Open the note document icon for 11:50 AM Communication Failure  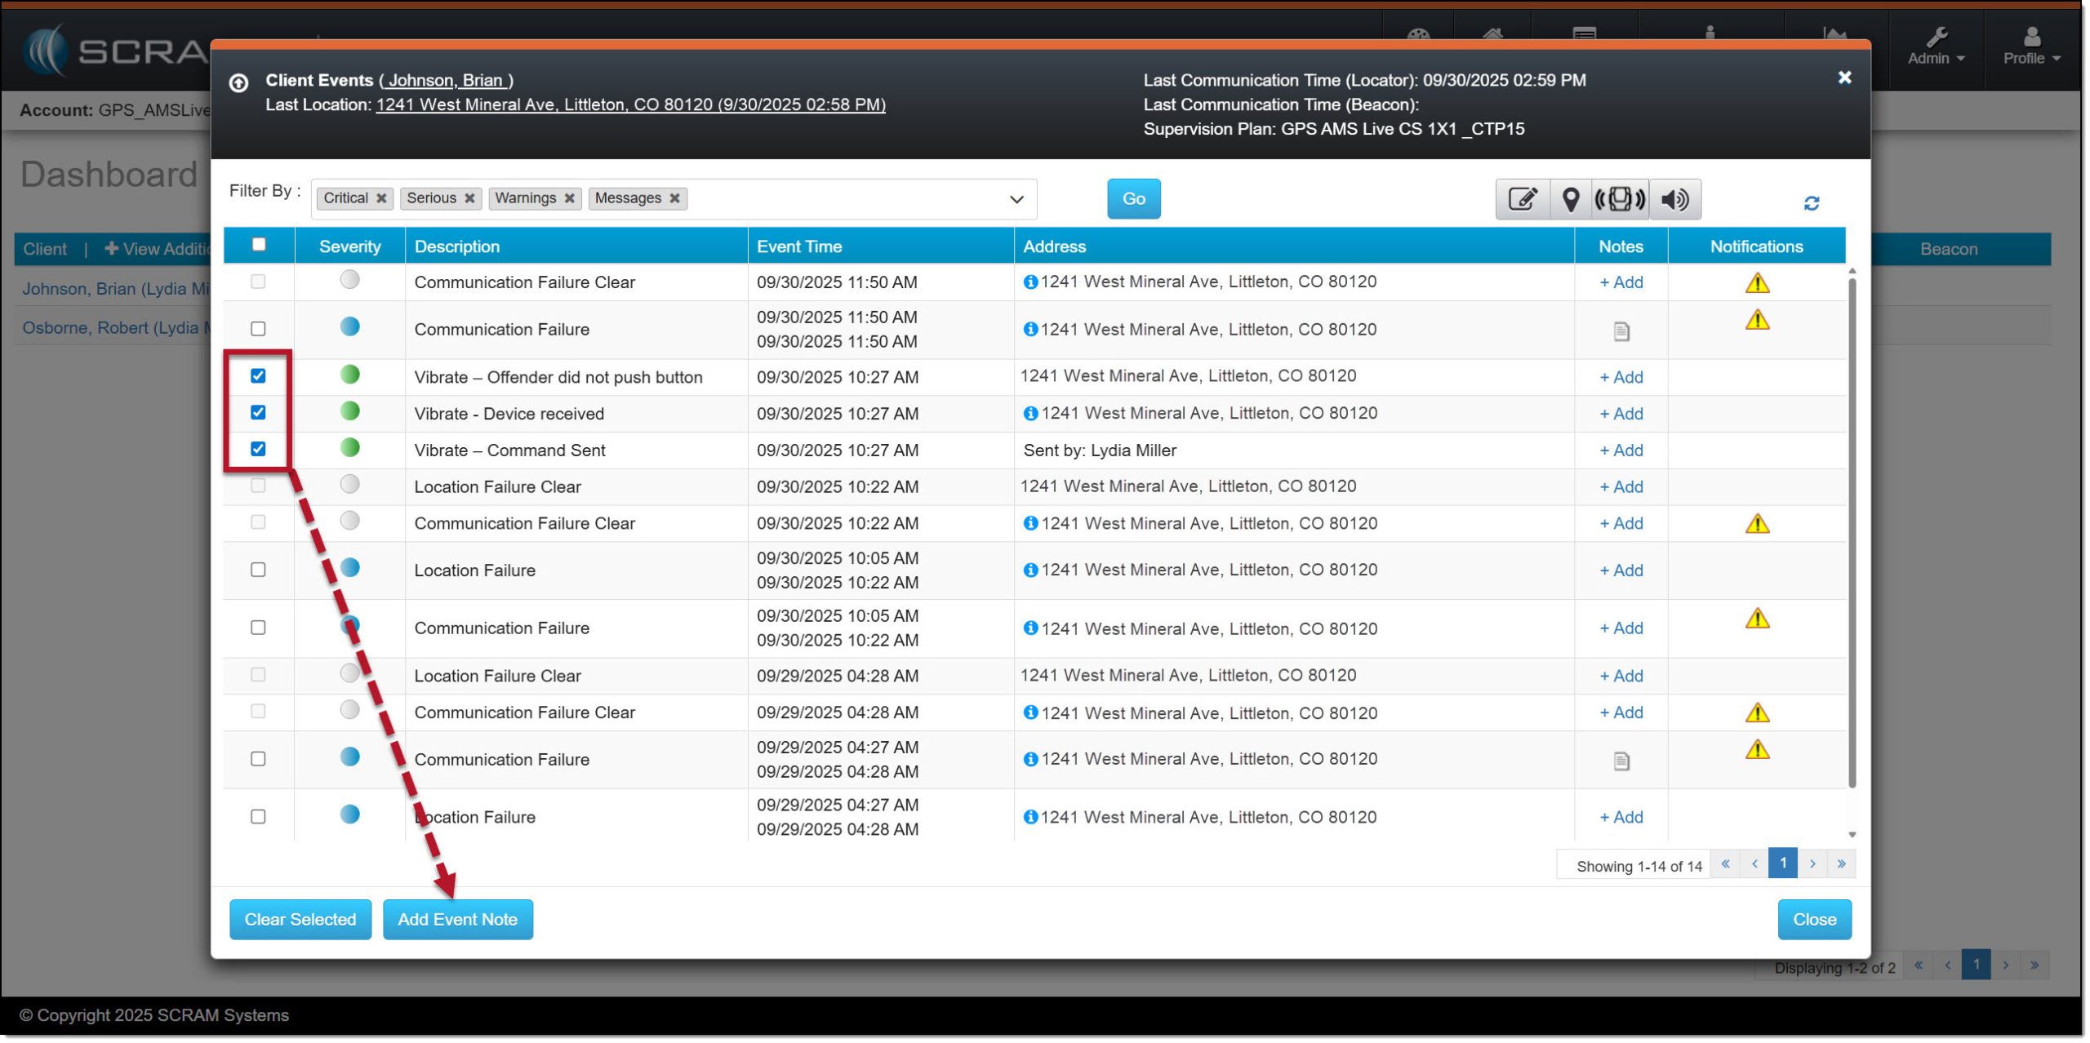1622,331
